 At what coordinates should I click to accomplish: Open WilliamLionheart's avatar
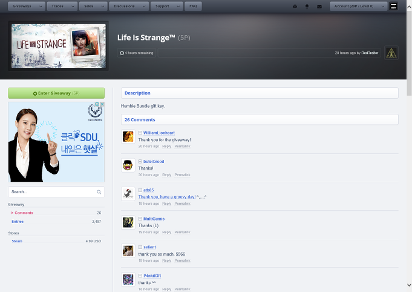tap(128, 136)
